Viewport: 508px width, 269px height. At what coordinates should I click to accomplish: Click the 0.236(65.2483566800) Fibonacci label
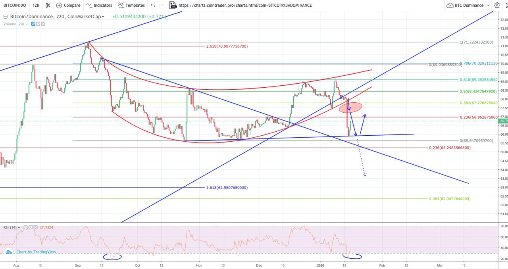point(450,148)
